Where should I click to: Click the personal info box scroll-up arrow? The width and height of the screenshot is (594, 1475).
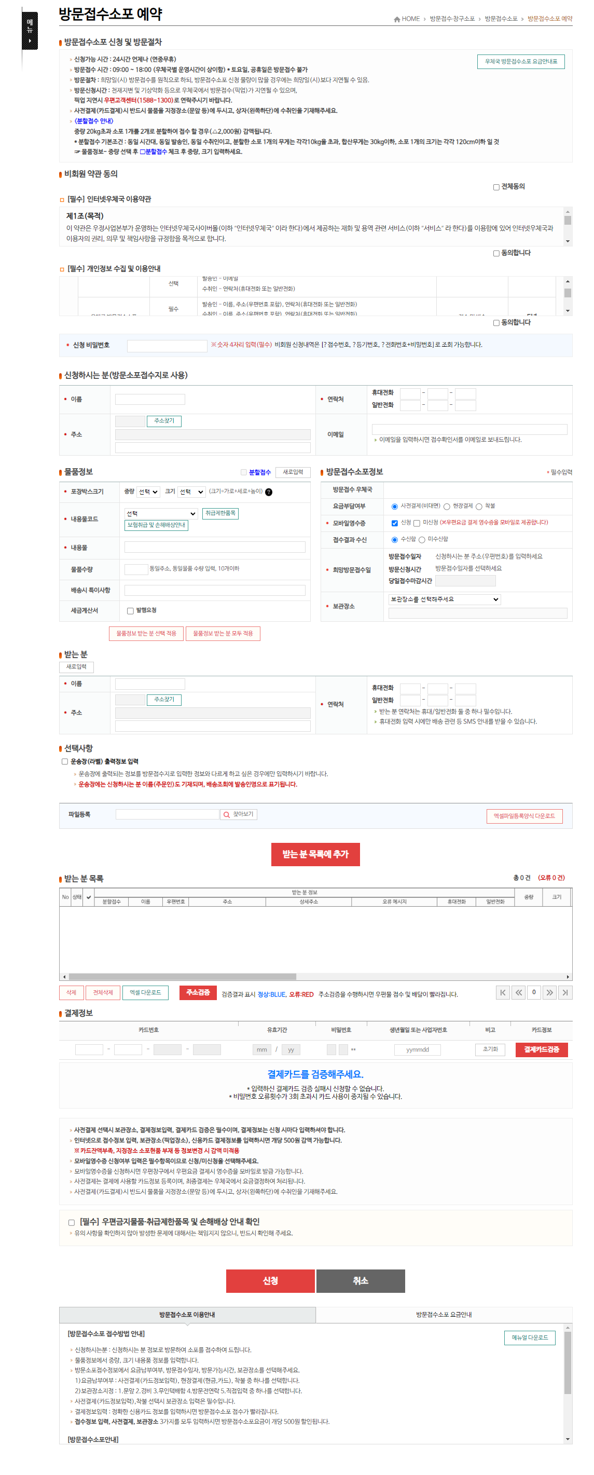tap(568, 281)
